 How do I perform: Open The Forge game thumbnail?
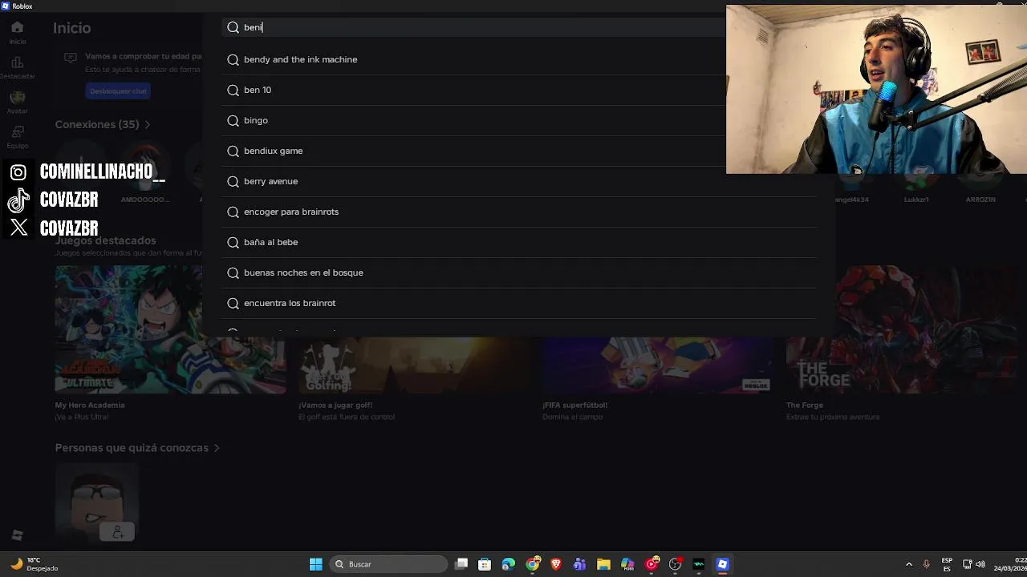pos(901,329)
